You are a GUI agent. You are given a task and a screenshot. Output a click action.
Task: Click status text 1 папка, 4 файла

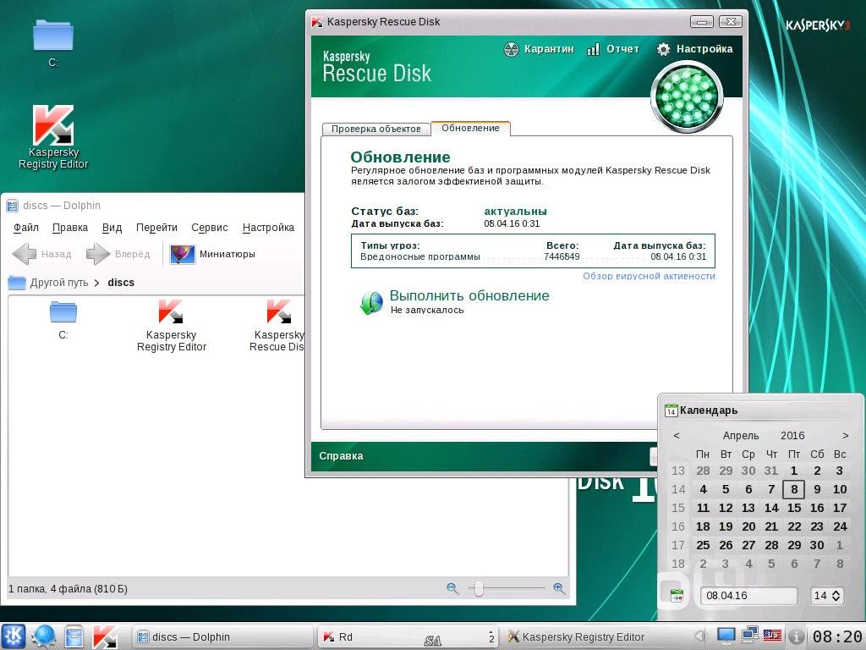coord(68,589)
